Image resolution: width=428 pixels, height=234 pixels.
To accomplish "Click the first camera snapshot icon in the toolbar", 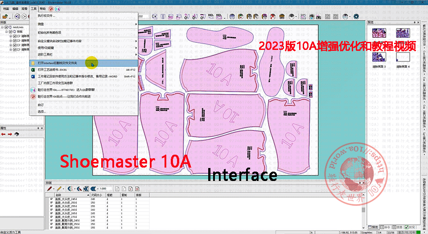I will pyautogui.click(x=312, y=16).
